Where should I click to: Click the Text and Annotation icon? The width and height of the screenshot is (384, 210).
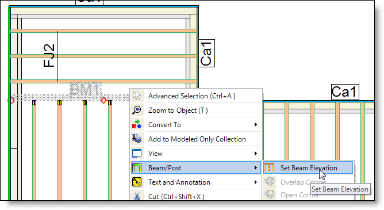point(137,182)
